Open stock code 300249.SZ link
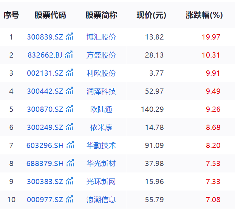Screen dimensions: 235x212 tap(45, 127)
